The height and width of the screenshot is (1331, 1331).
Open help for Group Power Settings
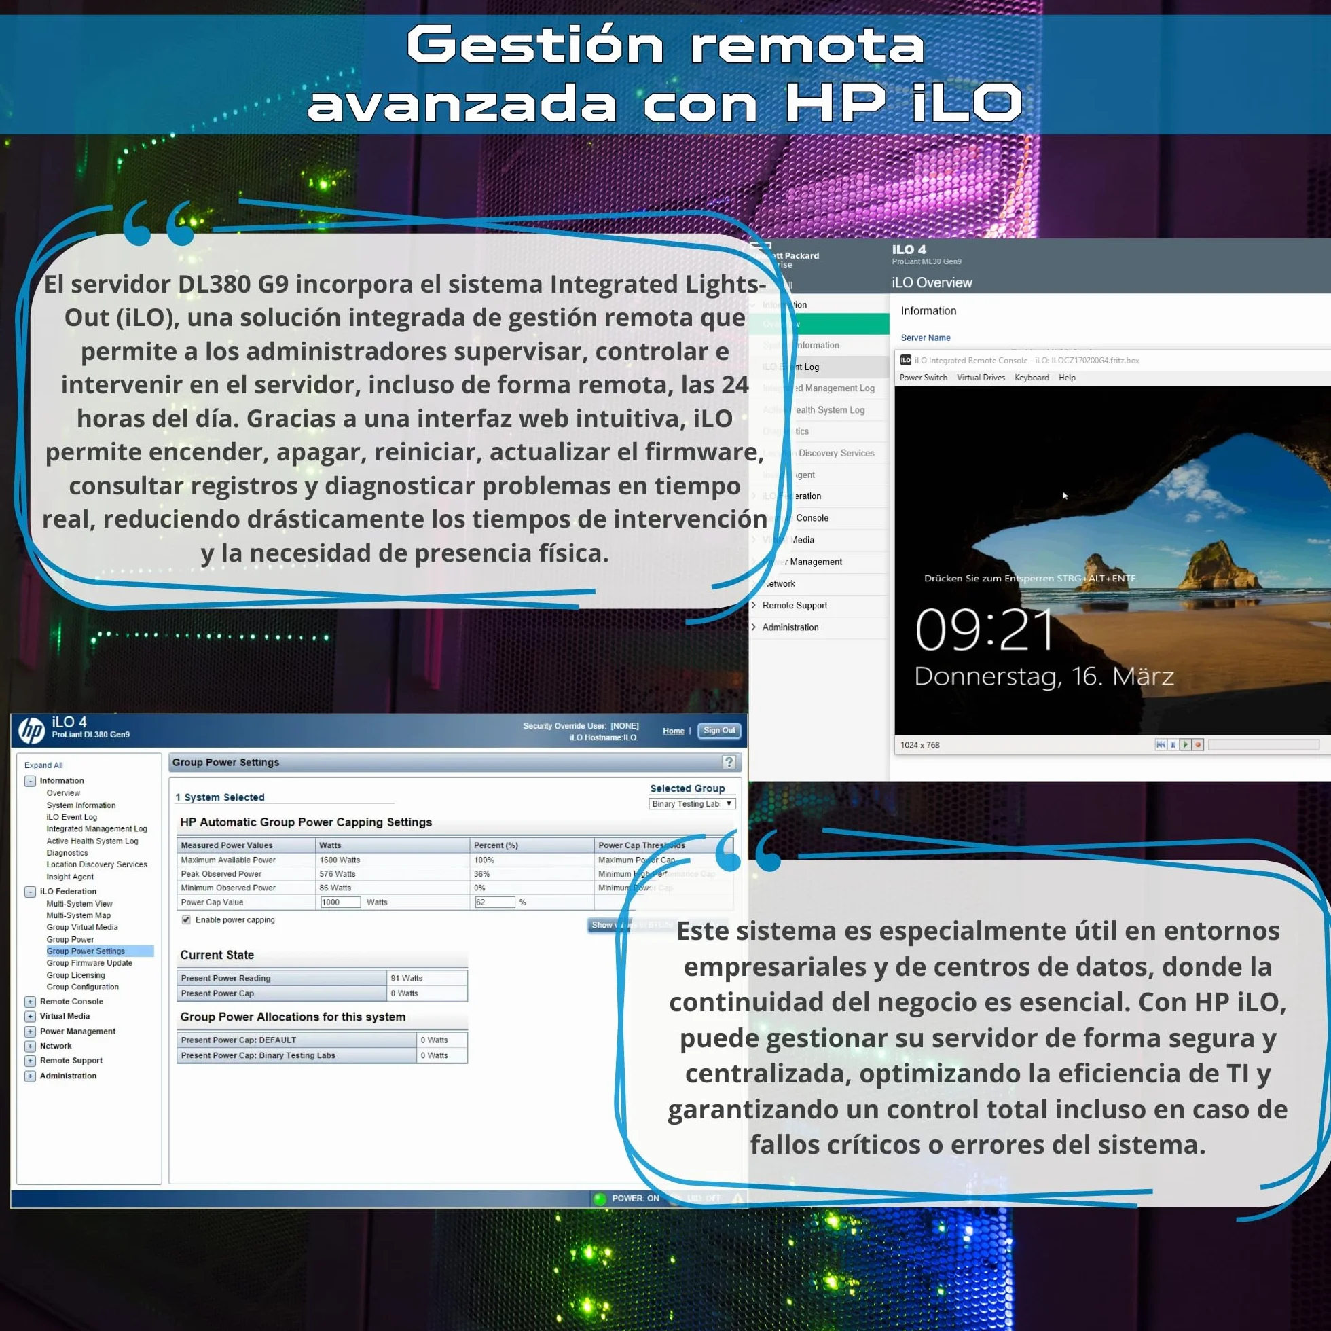pyautogui.click(x=729, y=762)
